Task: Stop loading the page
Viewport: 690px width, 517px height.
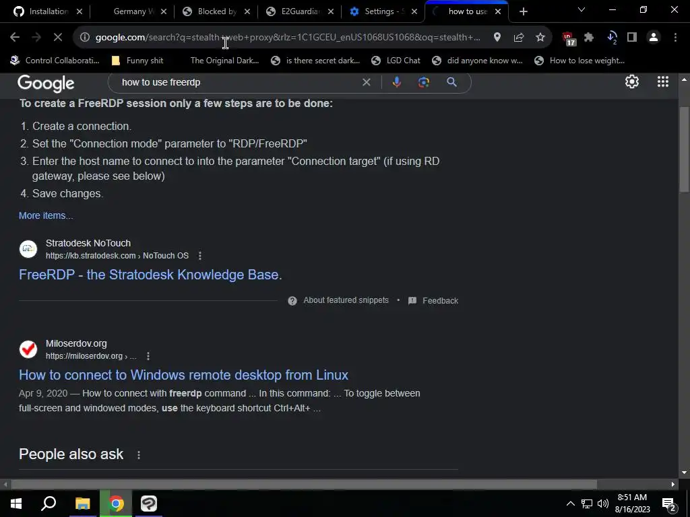Action: coord(58,38)
